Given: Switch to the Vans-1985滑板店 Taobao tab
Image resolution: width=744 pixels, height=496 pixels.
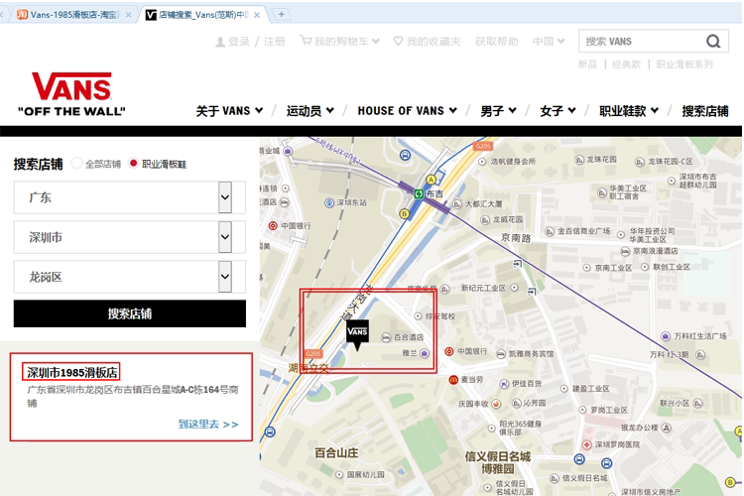Looking at the screenshot, I should pyautogui.click(x=72, y=15).
